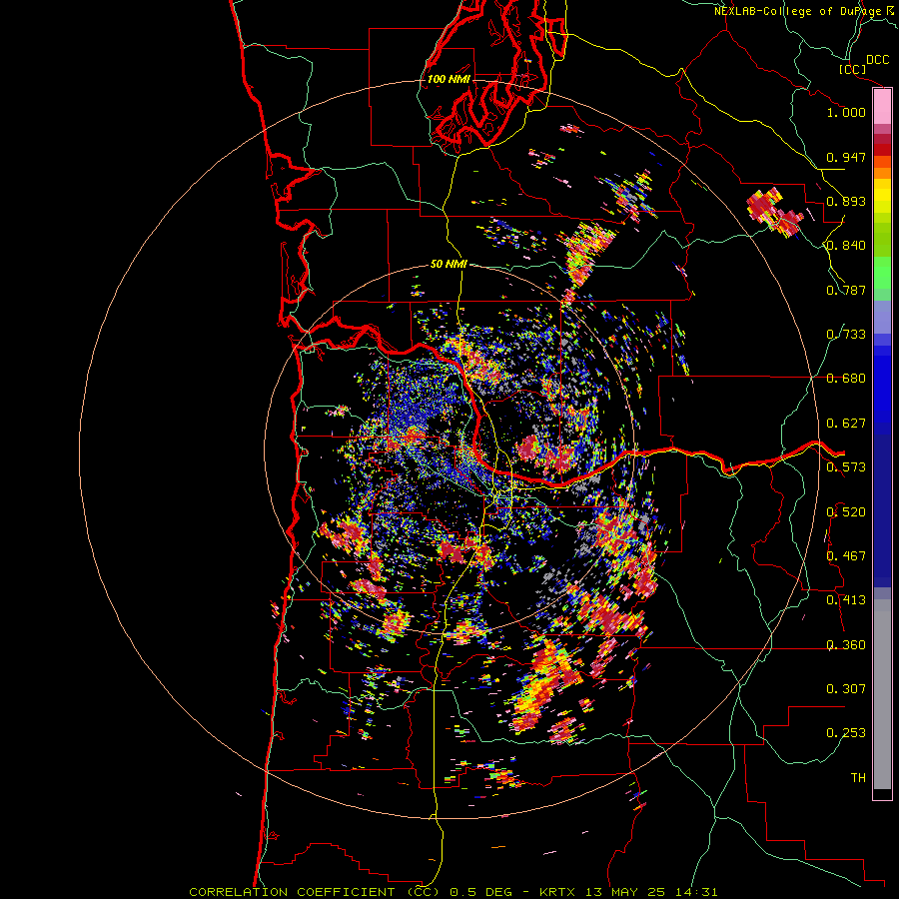The height and width of the screenshot is (899, 899).
Task: Select the 0.253 scale value
Action: click(x=846, y=733)
